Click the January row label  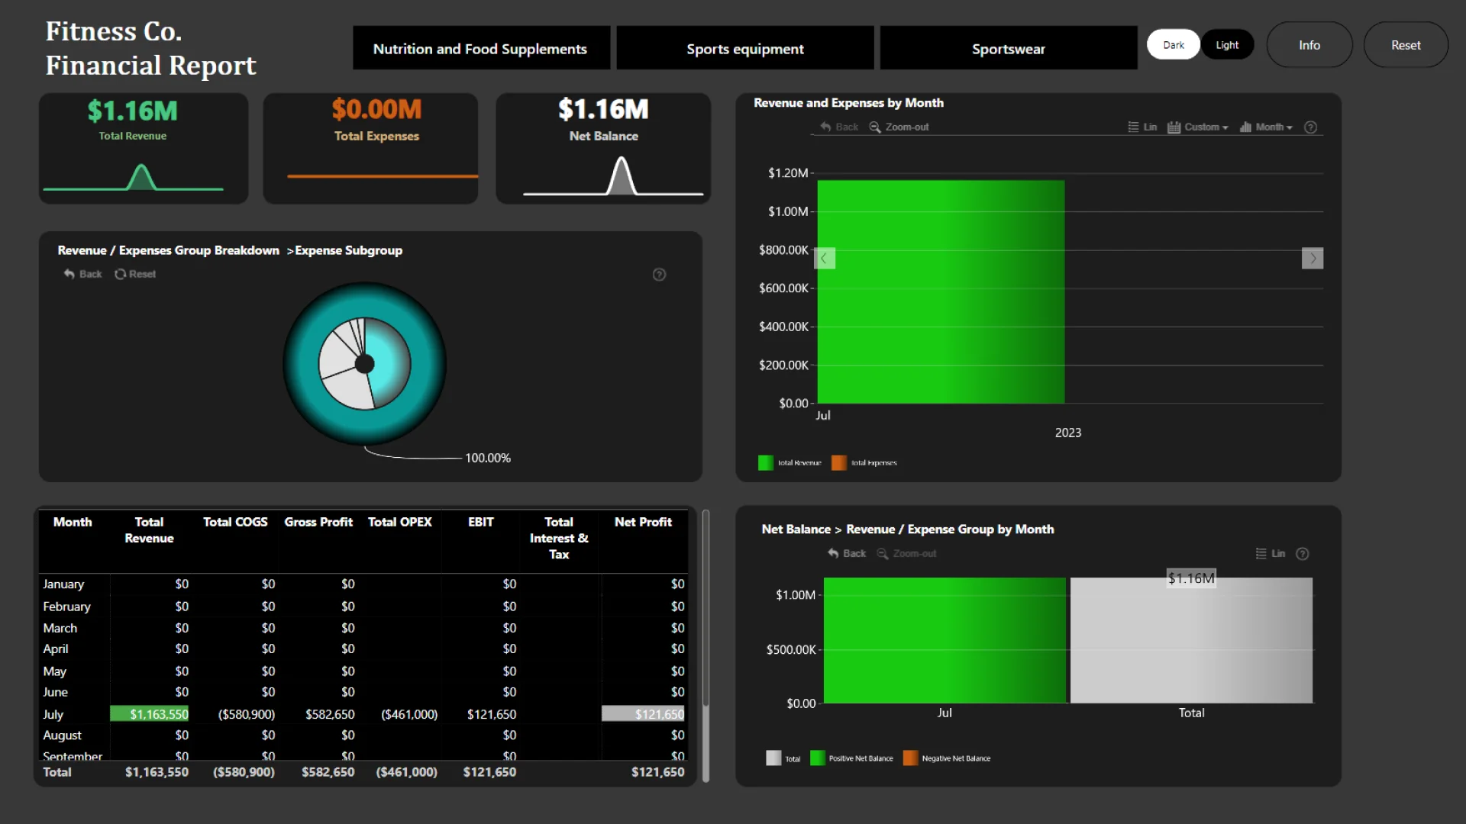click(63, 584)
